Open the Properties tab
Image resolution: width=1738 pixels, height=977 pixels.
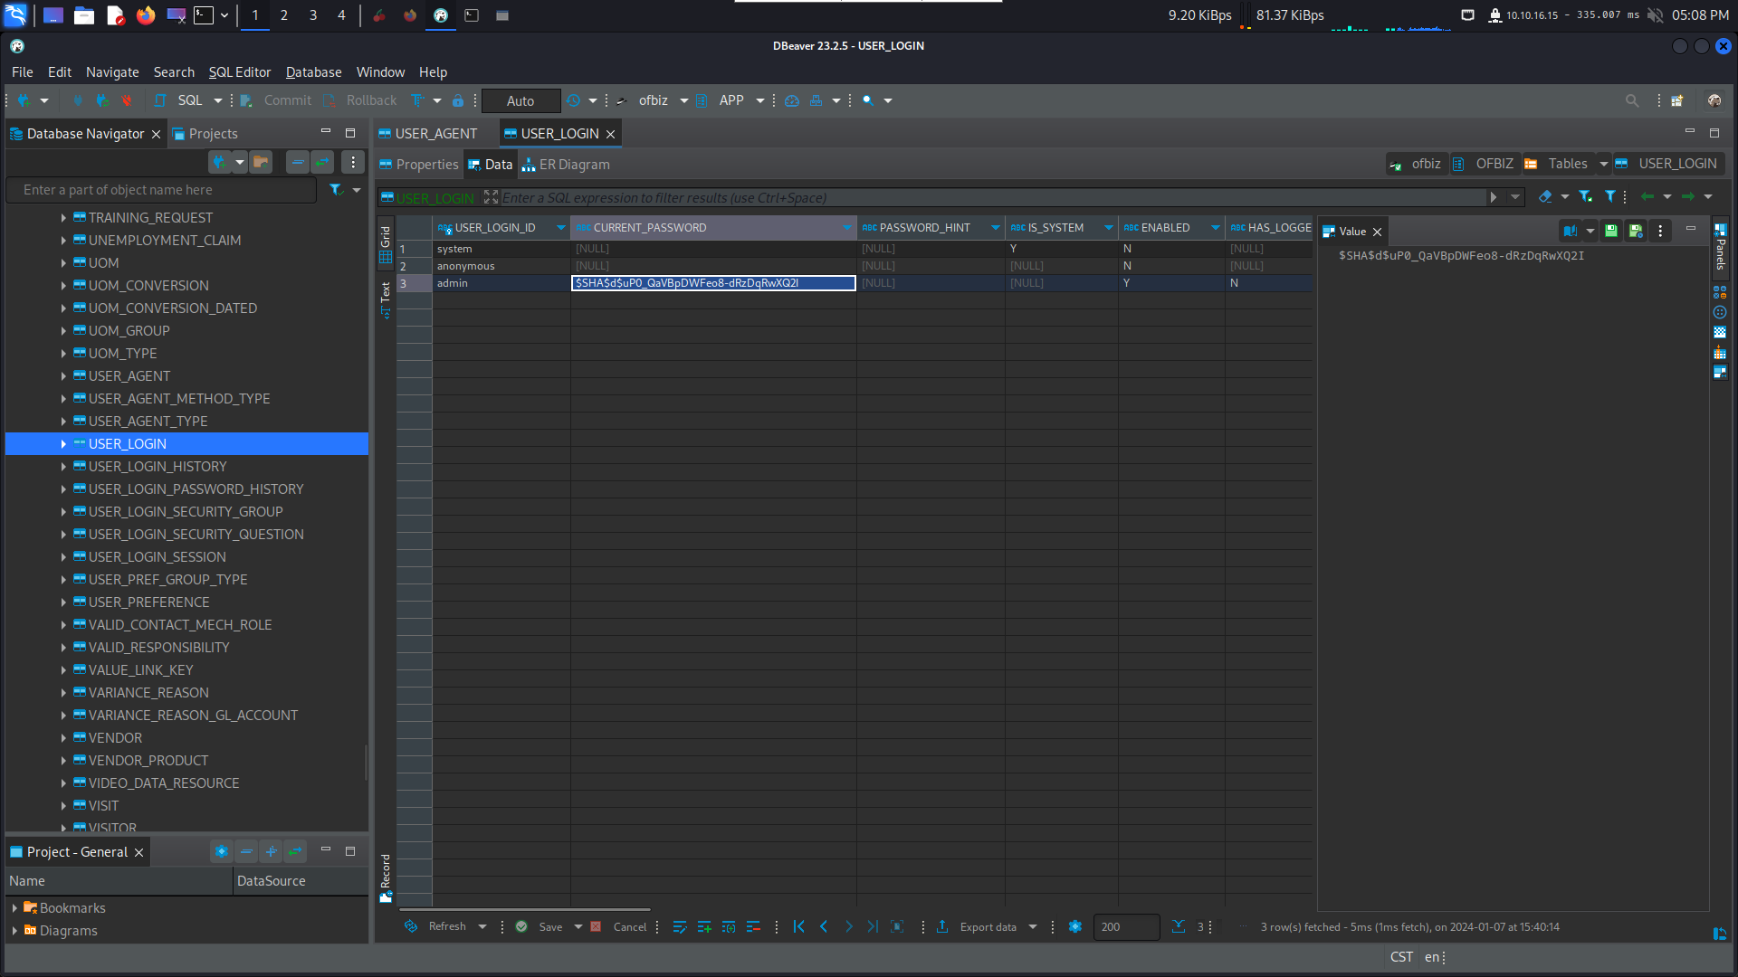419,165
